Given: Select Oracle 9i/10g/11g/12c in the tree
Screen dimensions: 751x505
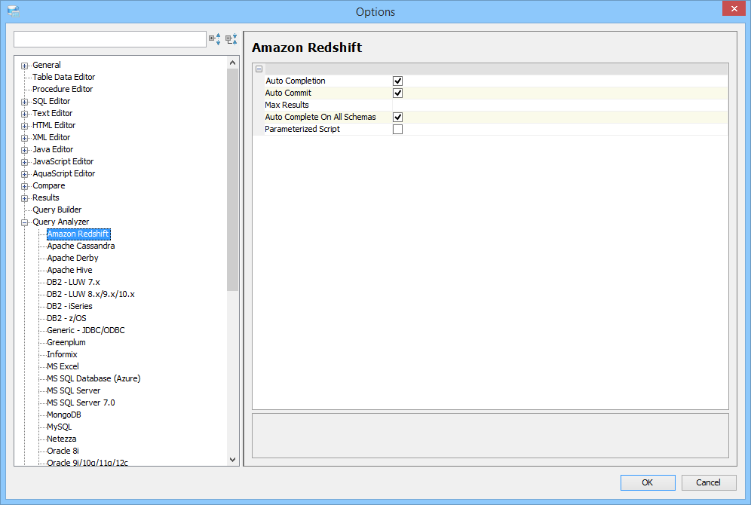Looking at the screenshot, I should point(87,462).
